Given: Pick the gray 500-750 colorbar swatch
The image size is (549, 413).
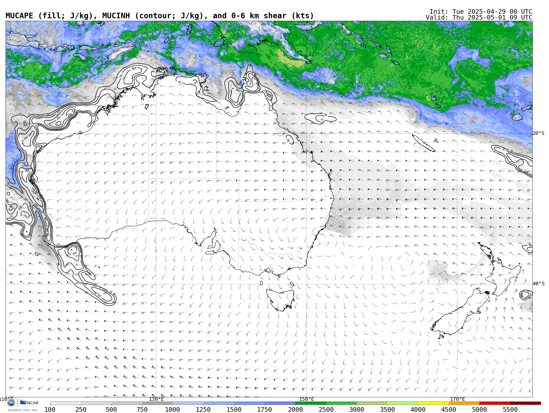Looking at the screenshot, I should click(127, 403).
